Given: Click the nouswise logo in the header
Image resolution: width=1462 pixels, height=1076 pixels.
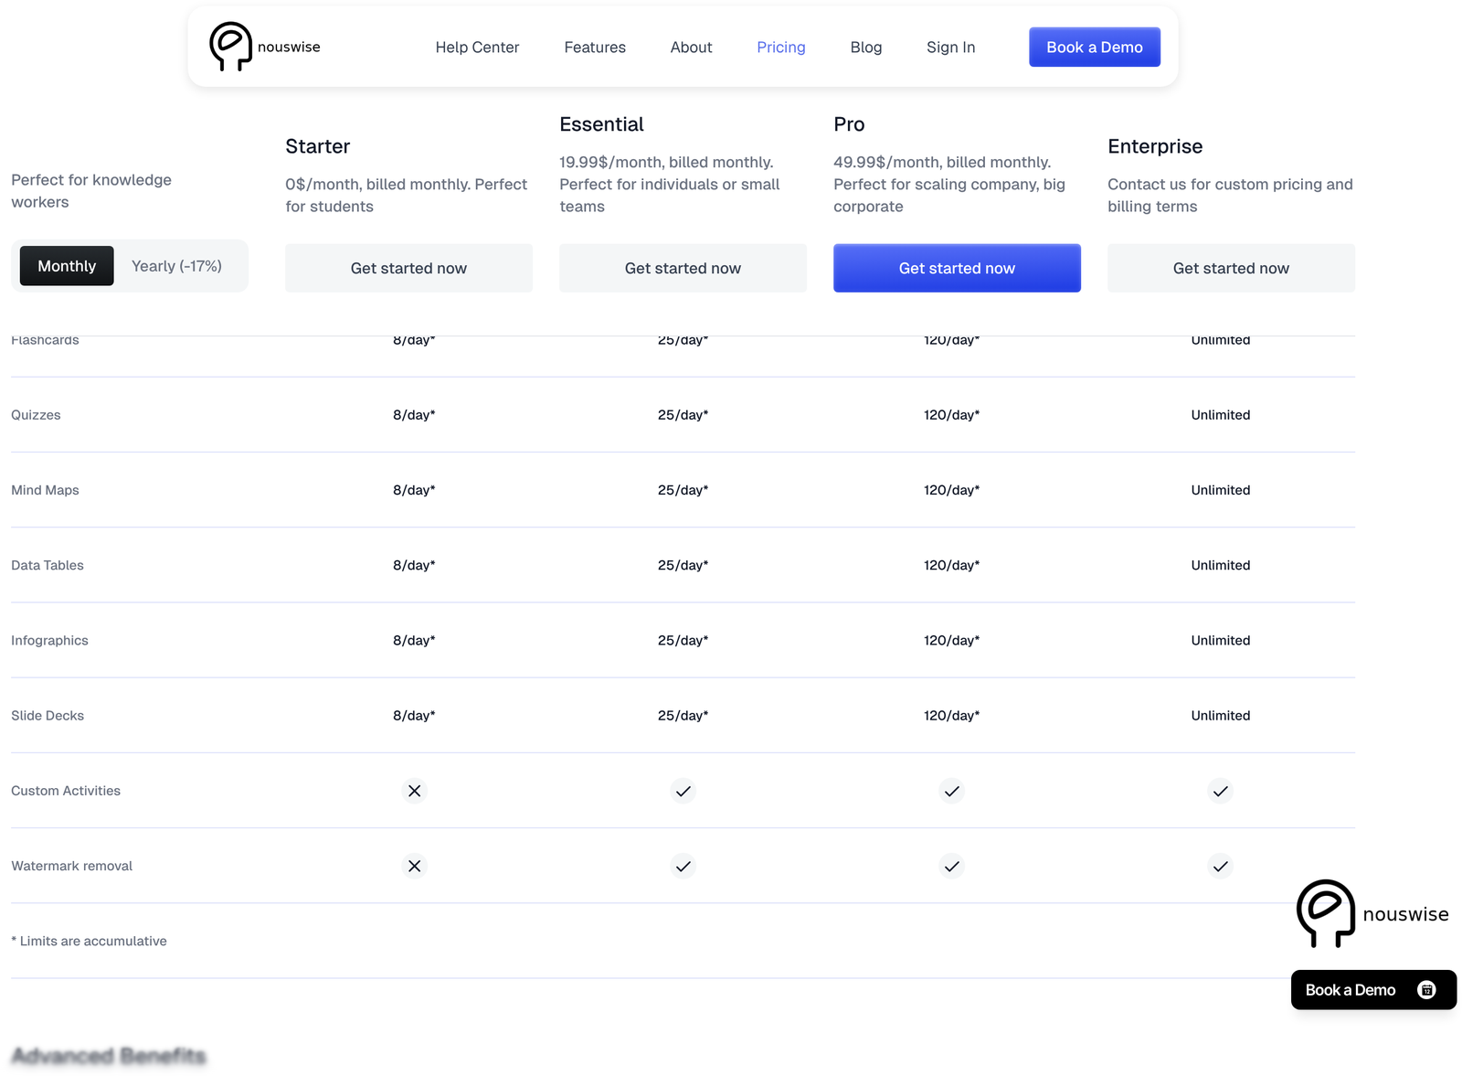Looking at the screenshot, I should (x=265, y=47).
